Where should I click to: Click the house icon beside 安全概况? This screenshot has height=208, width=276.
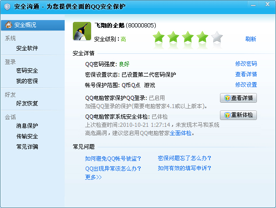point(9,25)
